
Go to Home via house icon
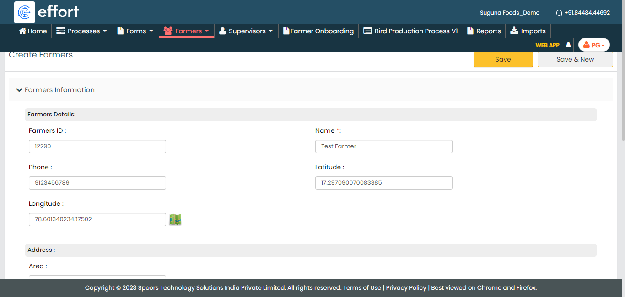[x=22, y=31]
